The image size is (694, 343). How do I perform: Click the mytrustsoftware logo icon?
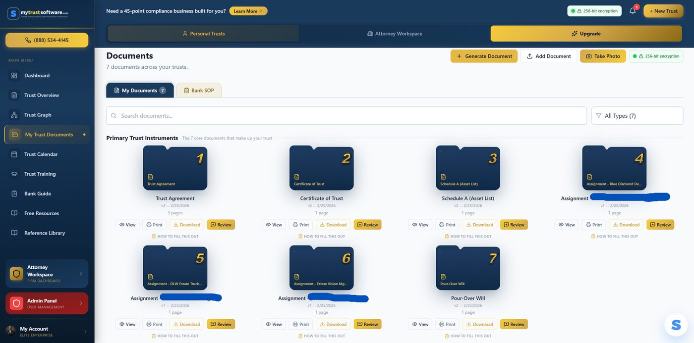pyautogui.click(x=13, y=13)
